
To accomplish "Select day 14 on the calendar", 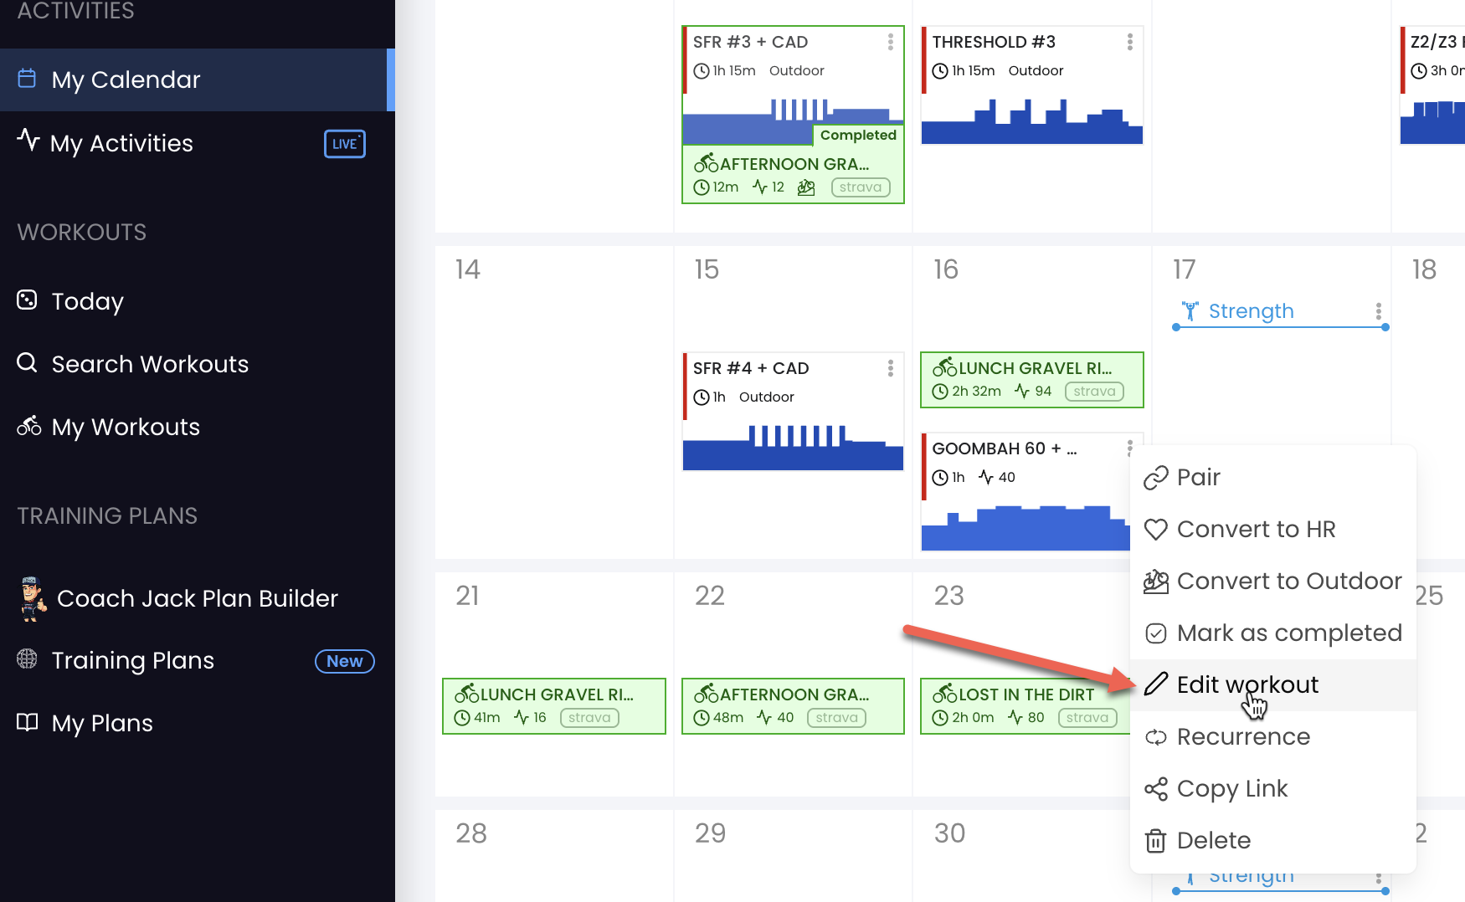I will pos(467,269).
